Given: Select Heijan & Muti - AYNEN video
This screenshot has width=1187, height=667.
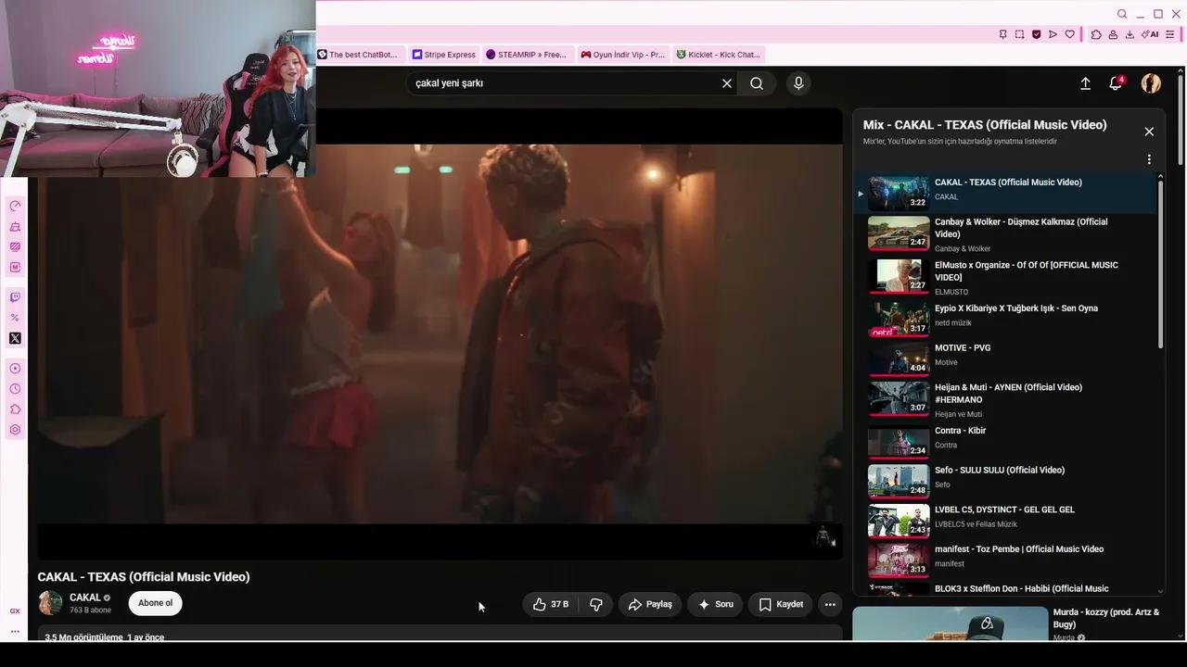Looking at the screenshot, I should tap(1006, 399).
